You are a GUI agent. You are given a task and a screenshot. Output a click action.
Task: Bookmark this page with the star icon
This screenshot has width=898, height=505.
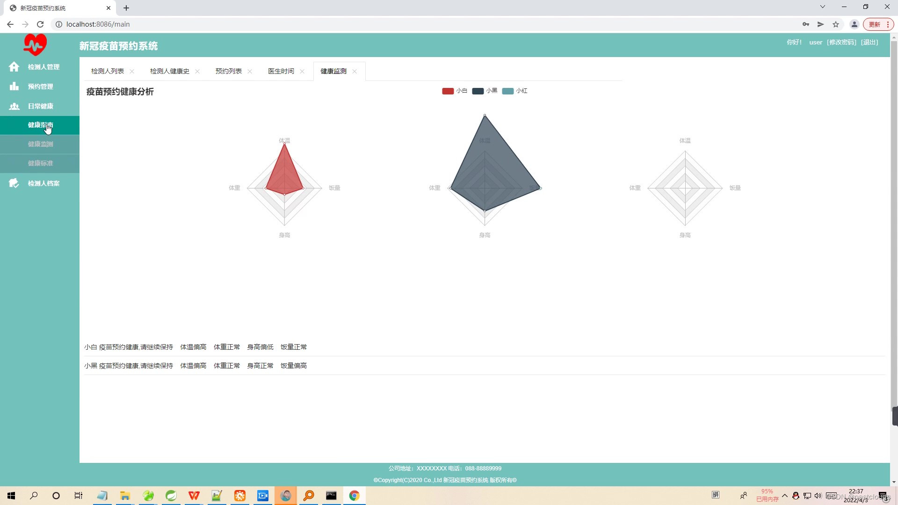(x=836, y=24)
